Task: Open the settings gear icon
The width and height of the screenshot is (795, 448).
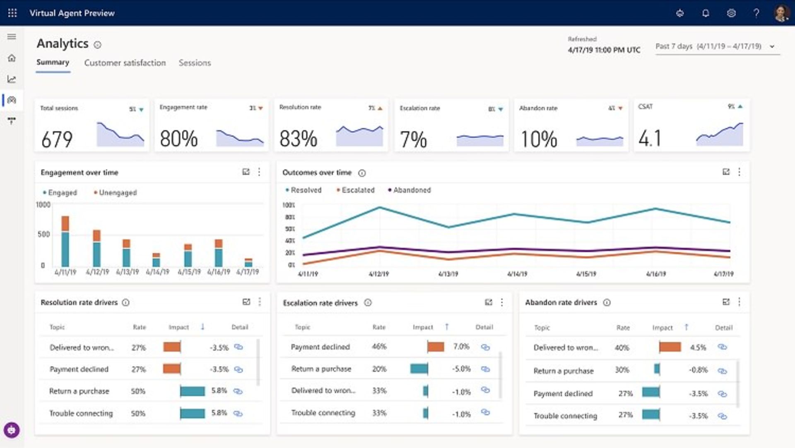Action: tap(731, 13)
